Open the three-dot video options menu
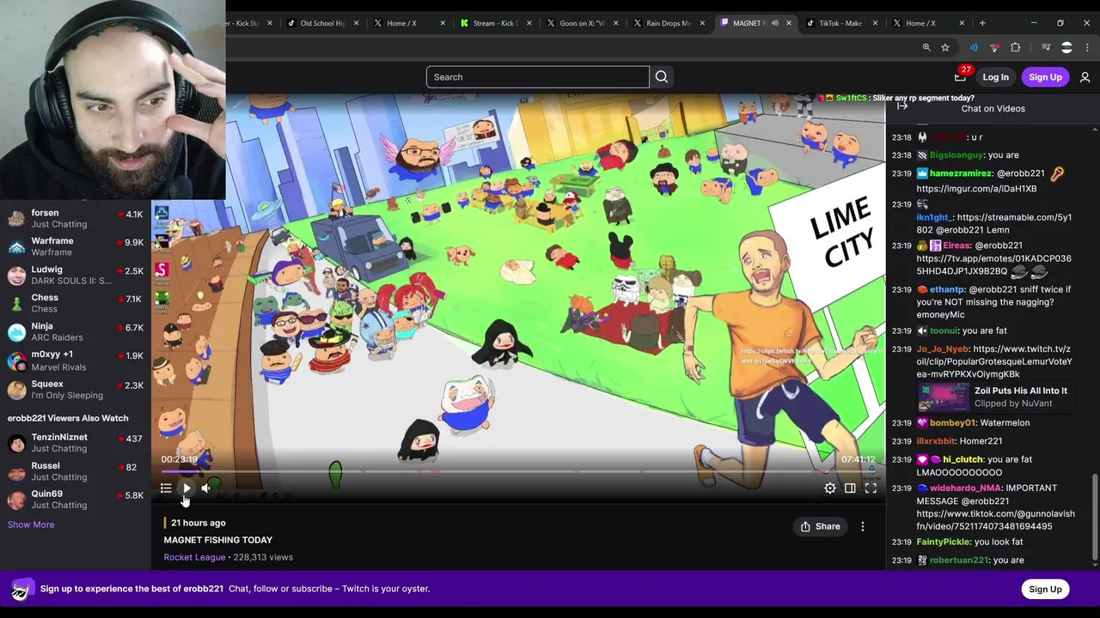Viewport: 1100px width, 618px height. 863,526
